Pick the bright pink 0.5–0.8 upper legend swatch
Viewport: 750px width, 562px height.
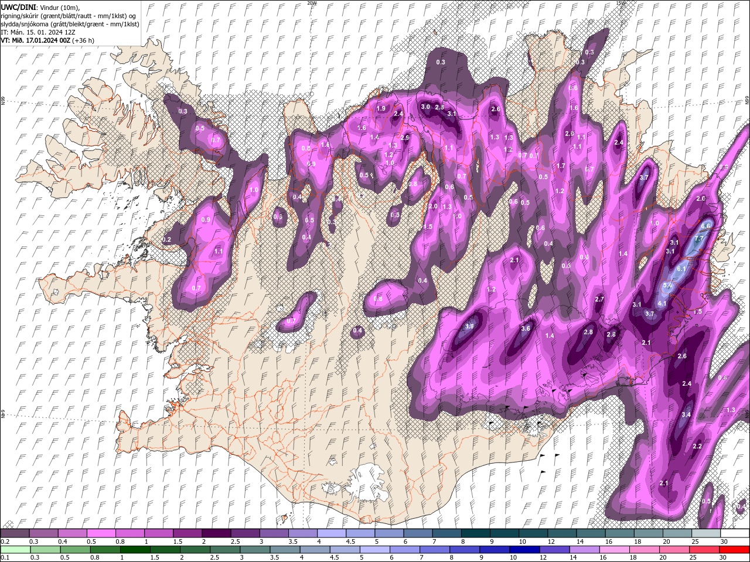point(101,533)
